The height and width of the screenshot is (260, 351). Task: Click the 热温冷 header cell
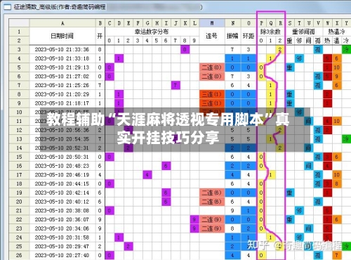337,32
